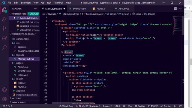The image size is (192, 108).
Task: Click Go Live in status bar
Action: (x=140, y=106)
